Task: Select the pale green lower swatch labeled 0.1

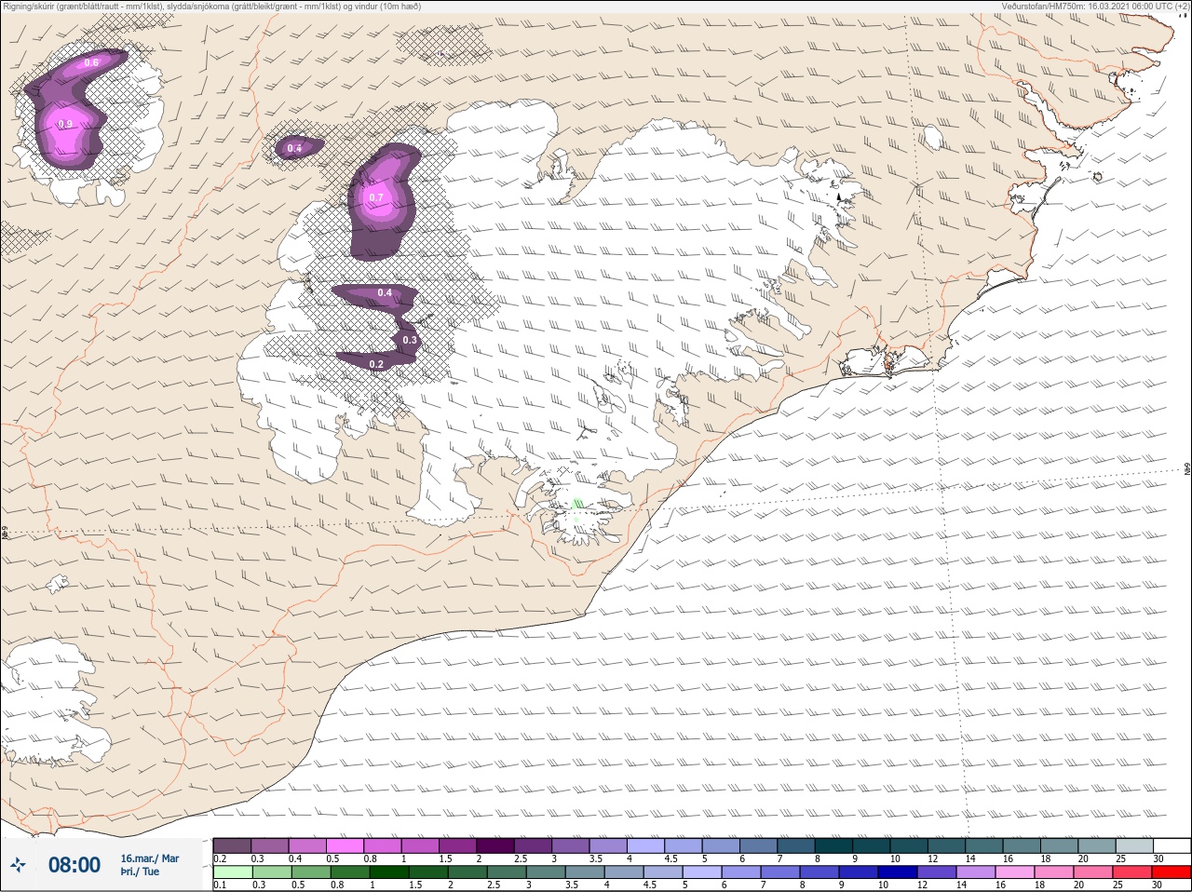Action: pos(232,872)
